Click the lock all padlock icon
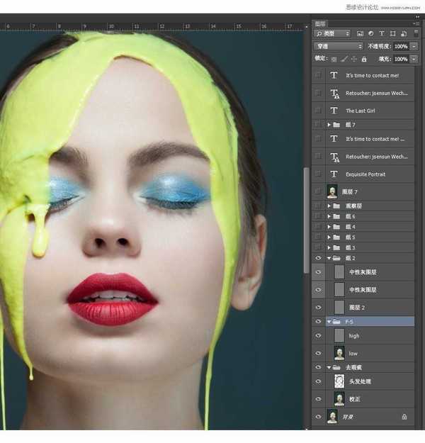 364,59
